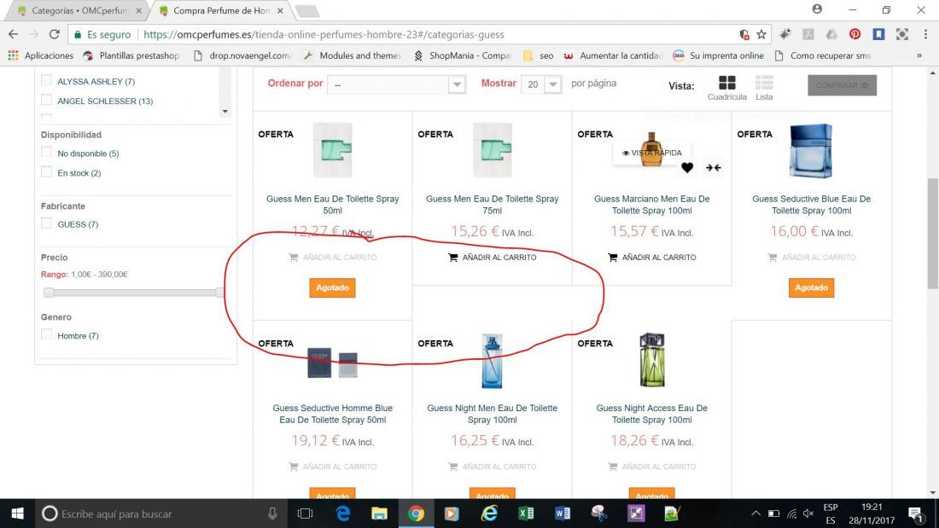Click Añadir al carrito for Guess Men 75ml
This screenshot has width=939, height=528.
[x=493, y=258]
